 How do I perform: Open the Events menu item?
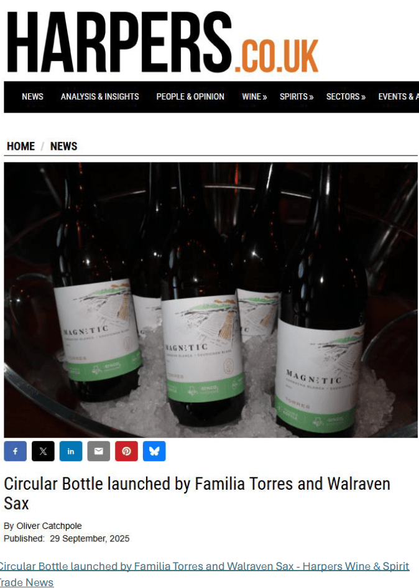pyautogui.click(x=398, y=96)
